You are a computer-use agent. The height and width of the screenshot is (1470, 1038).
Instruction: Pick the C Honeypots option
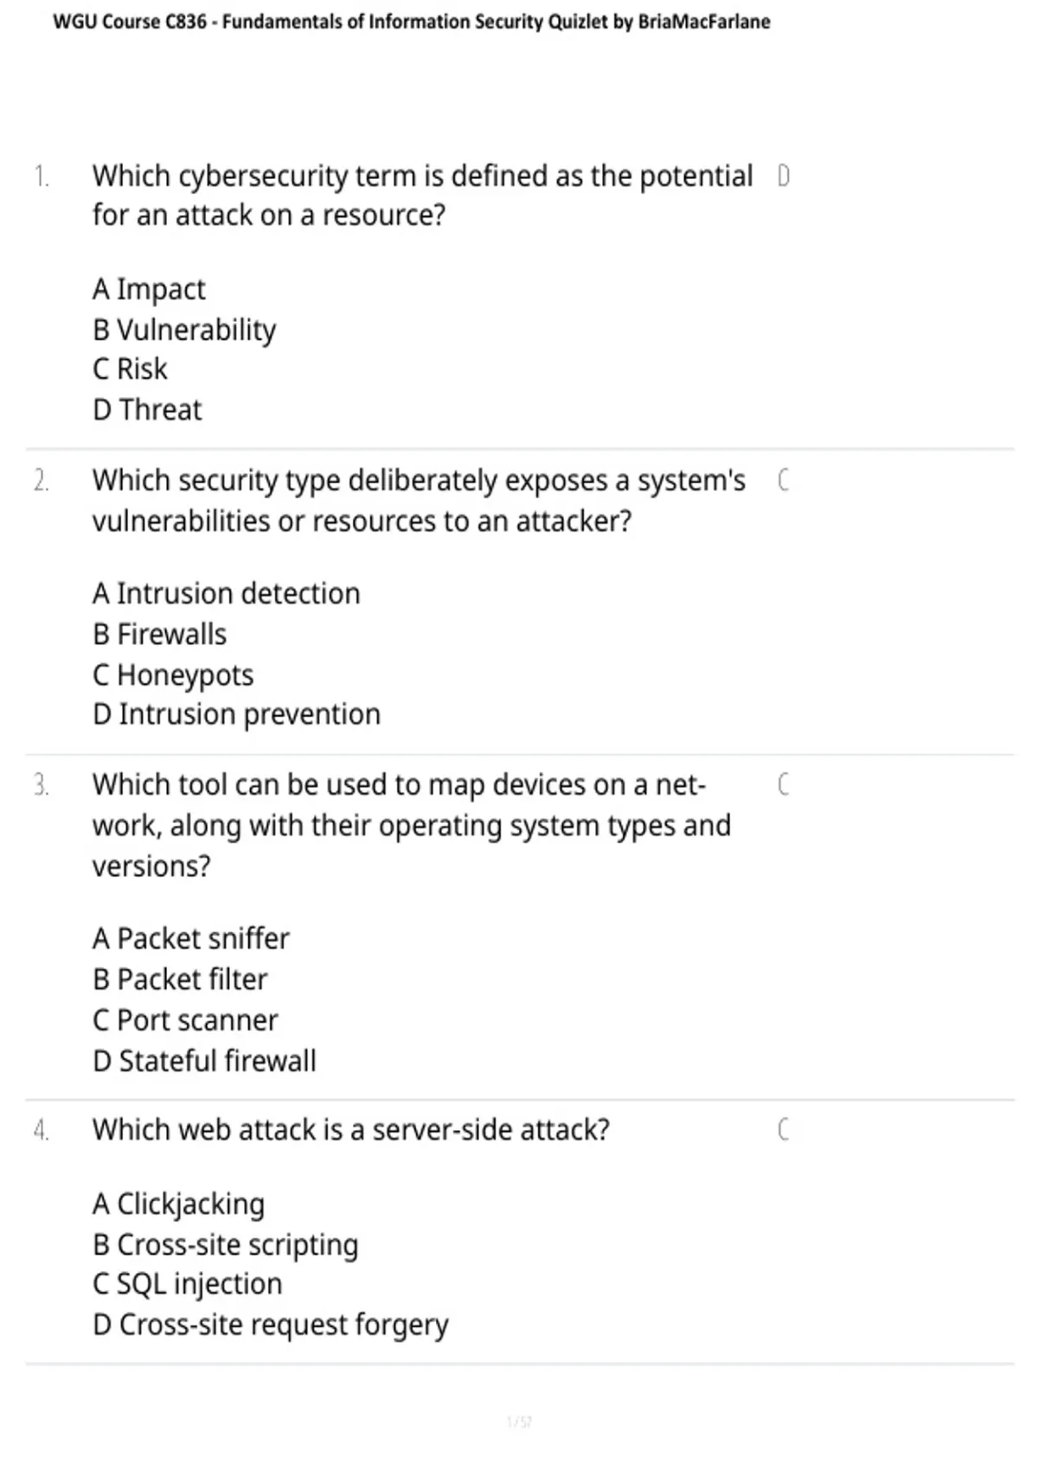tap(173, 675)
